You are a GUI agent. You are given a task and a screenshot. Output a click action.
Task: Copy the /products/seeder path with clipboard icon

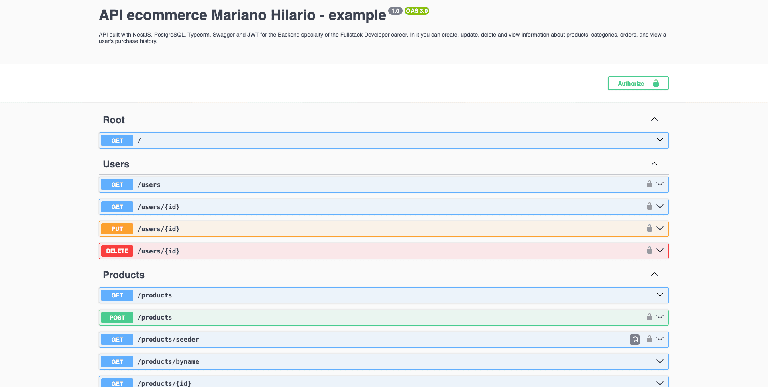coord(635,340)
